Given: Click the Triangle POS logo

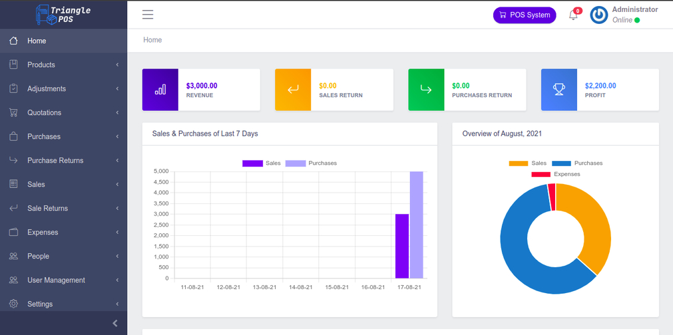Looking at the screenshot, I should [x=63, y=15].
